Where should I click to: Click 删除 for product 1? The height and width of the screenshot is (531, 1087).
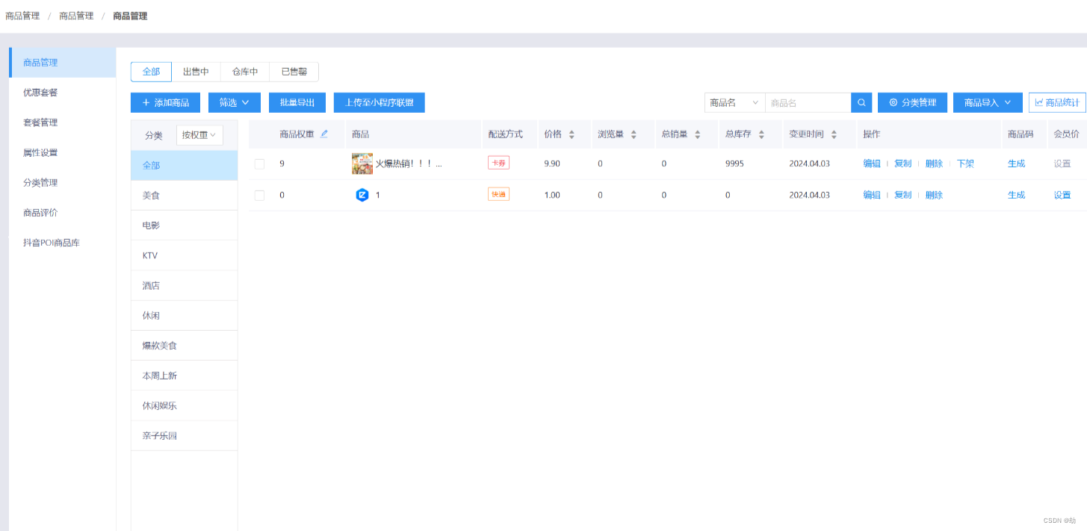click(x=934, y=195)
